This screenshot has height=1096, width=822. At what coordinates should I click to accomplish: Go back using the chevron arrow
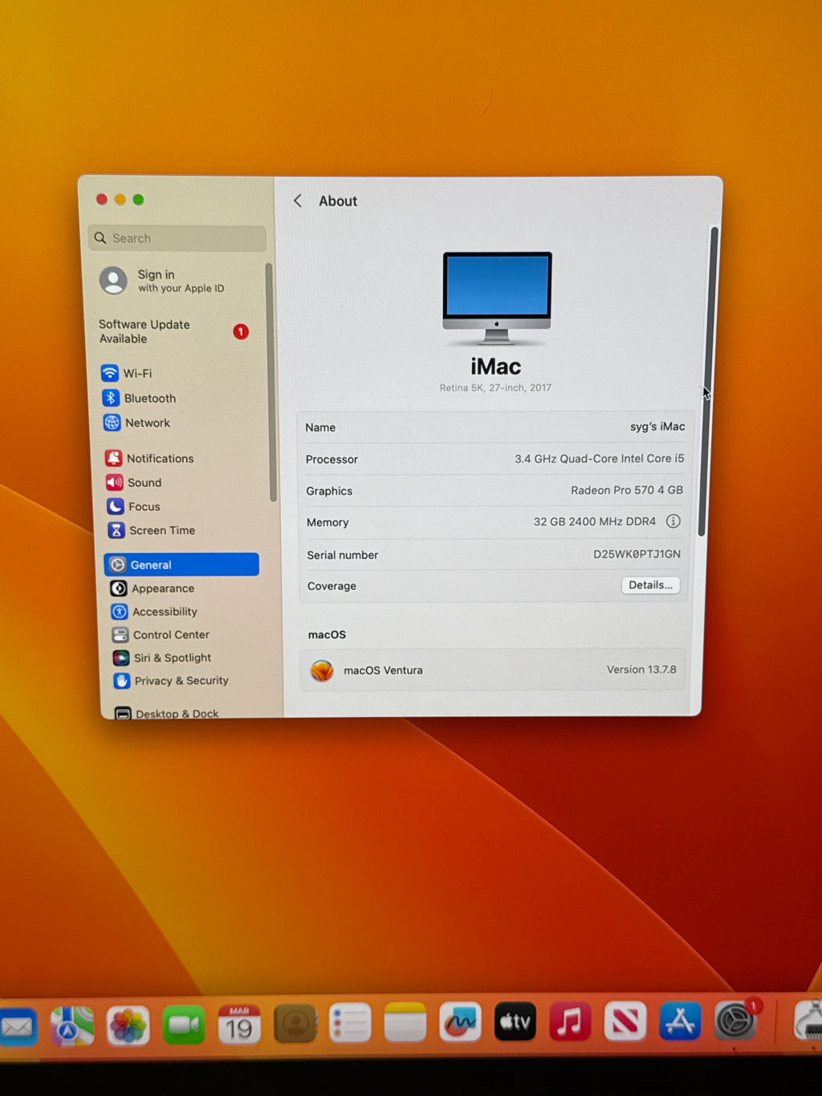pos(298,201)
